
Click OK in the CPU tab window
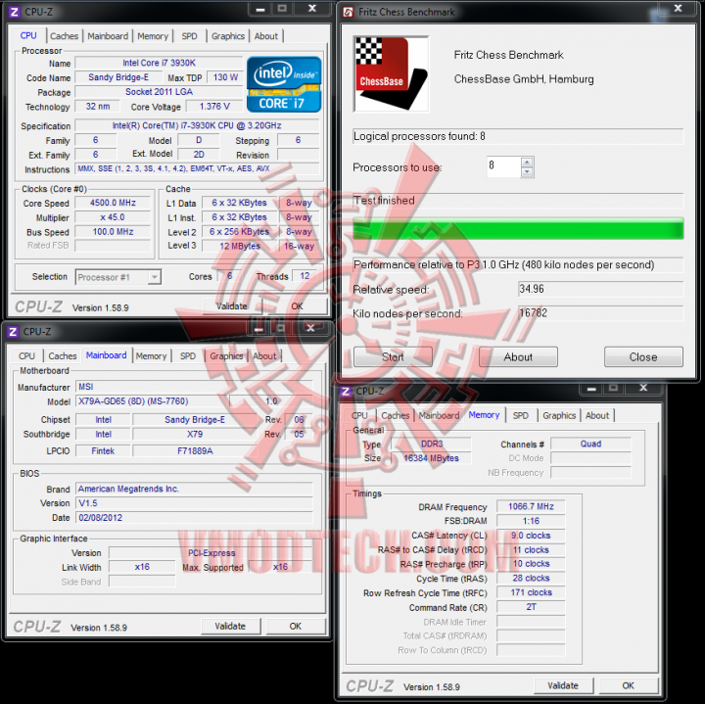click(297, 306)
